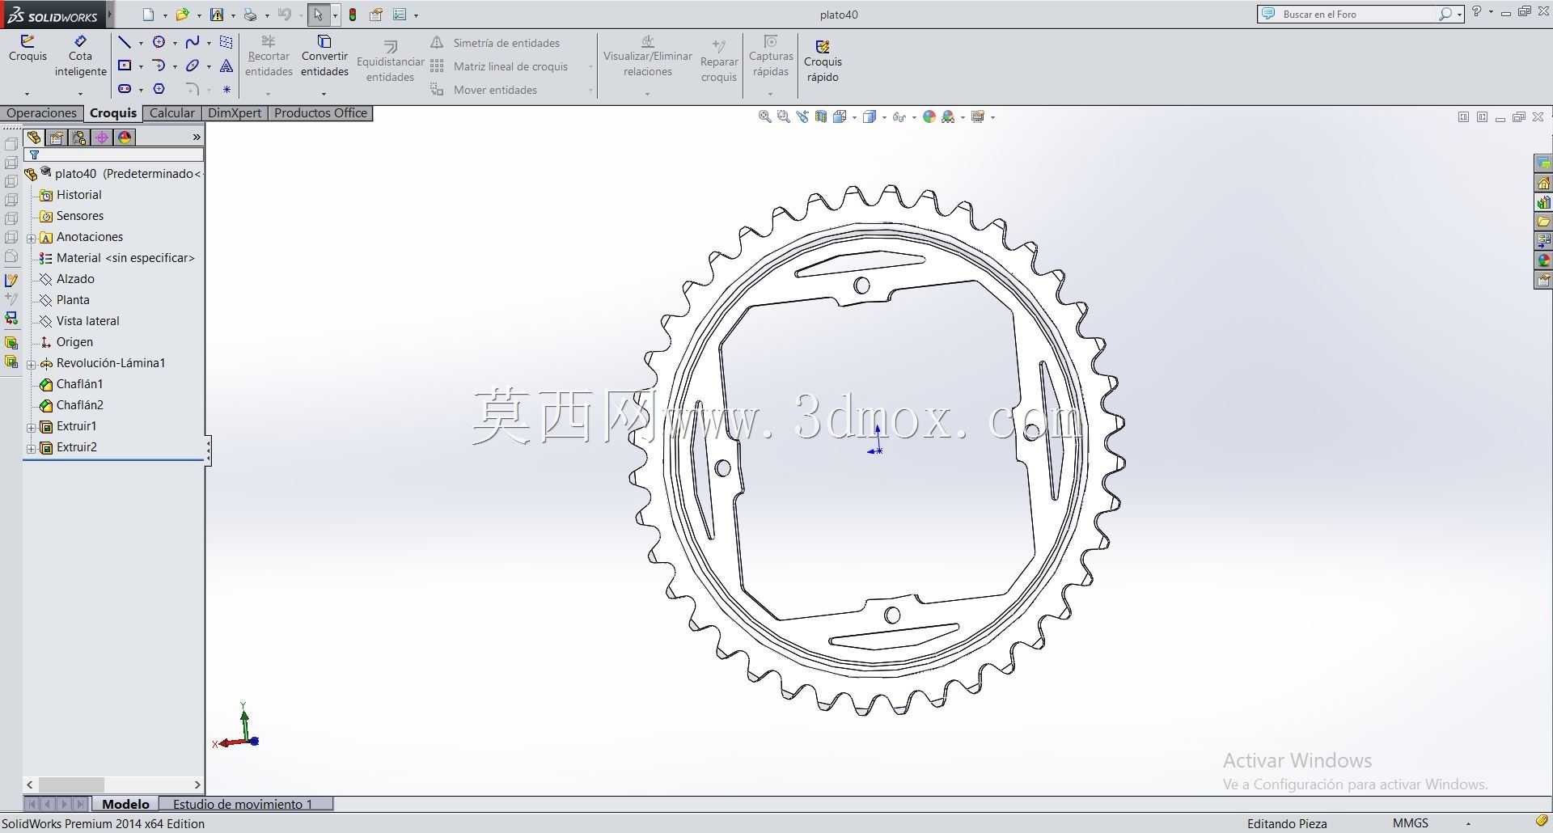
Task: Select the Modelo tab
Action: coord(125,804)
